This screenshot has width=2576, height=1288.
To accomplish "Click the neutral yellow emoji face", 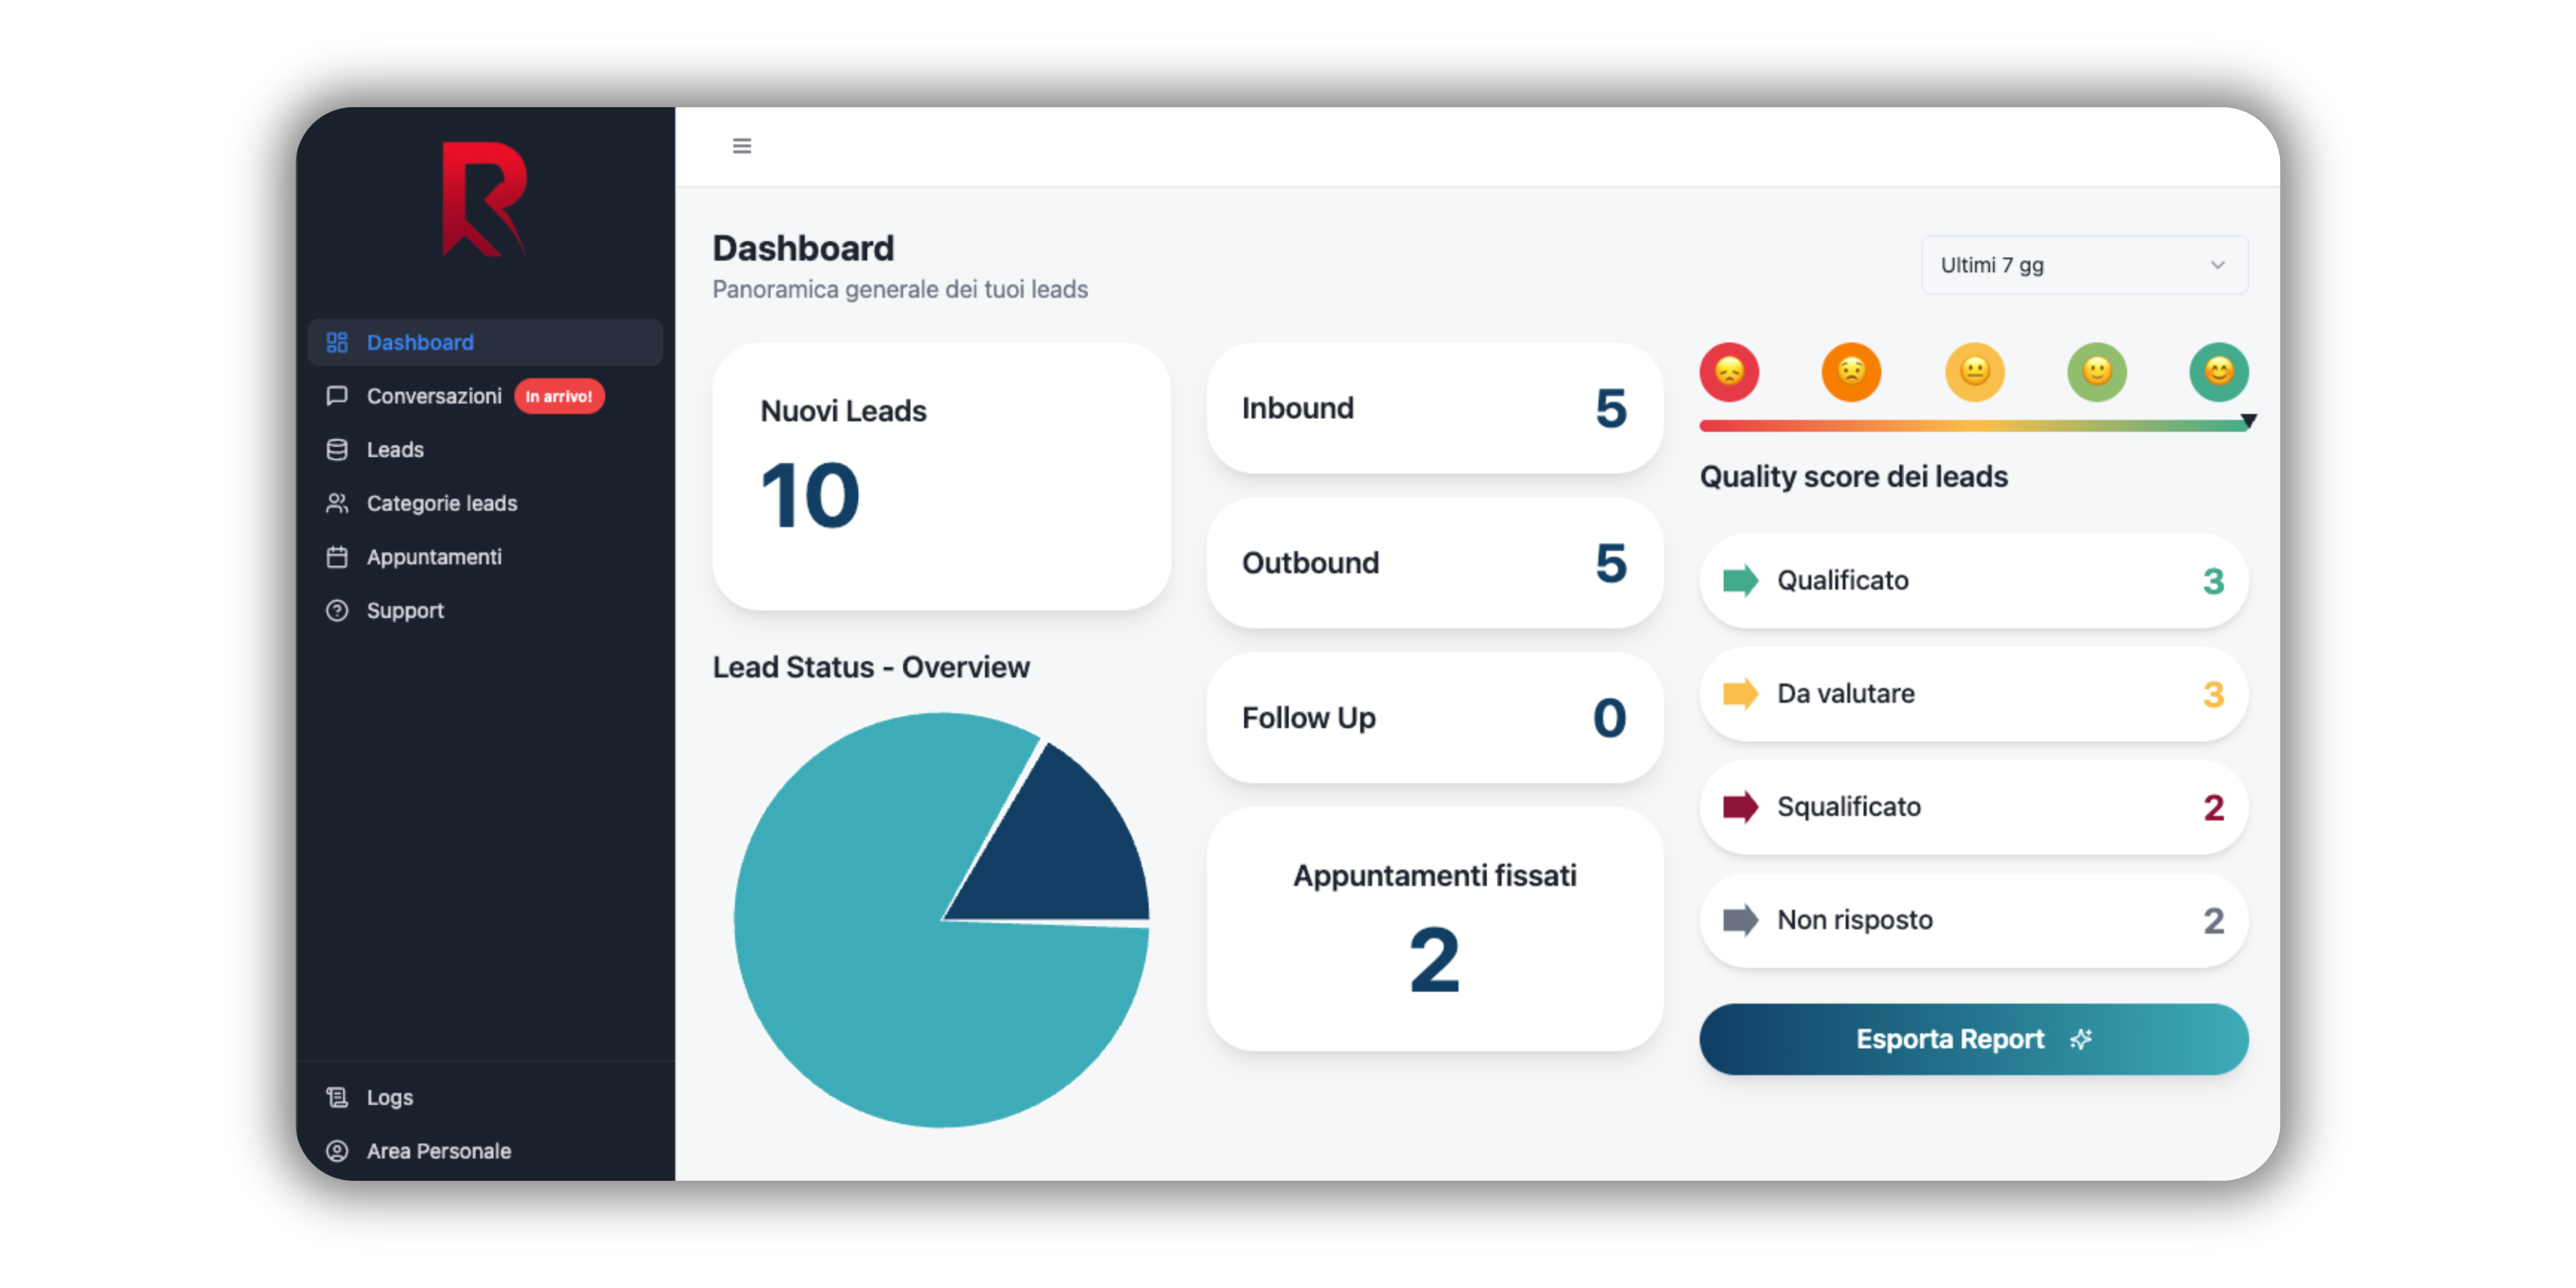I will click(1974, 371).
